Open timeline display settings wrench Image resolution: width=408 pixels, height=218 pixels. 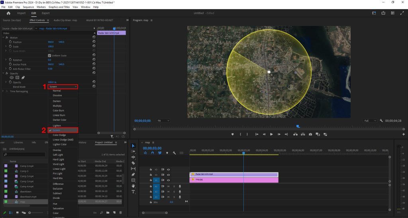click(x=174, y=153)
